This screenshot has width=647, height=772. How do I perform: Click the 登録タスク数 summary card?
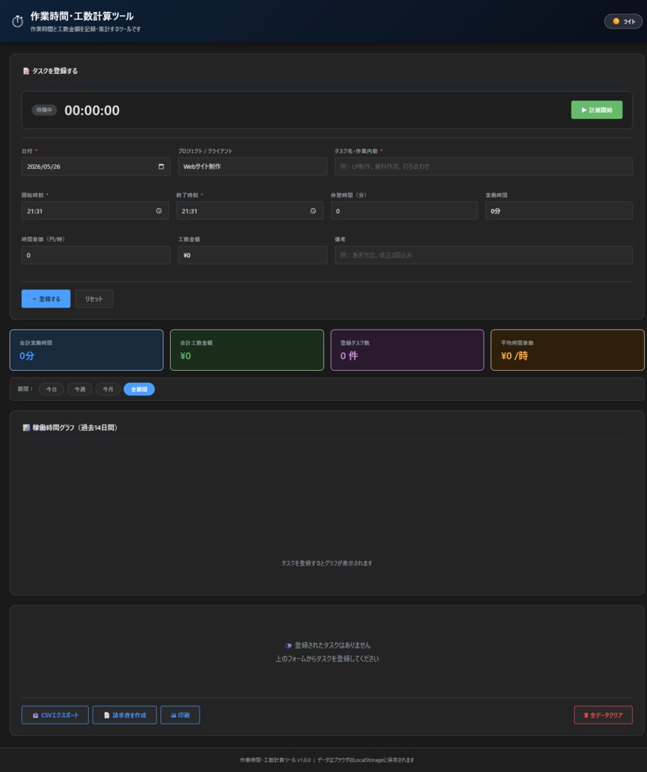(407, 350)
